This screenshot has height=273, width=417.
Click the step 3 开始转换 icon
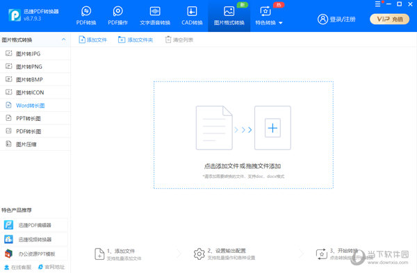[321, 254]
